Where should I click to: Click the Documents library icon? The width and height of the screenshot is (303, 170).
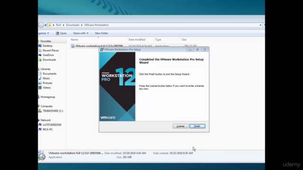point(40,74)
